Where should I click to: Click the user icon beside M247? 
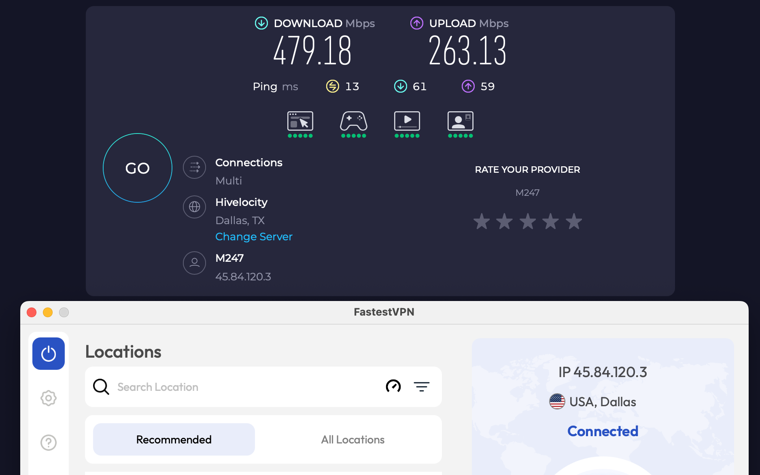[x=195, y=263]
